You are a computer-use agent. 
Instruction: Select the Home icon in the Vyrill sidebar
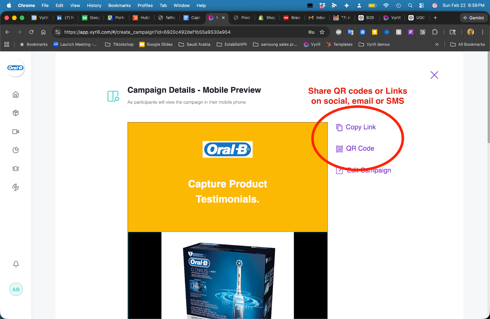[x=15, y=94]
